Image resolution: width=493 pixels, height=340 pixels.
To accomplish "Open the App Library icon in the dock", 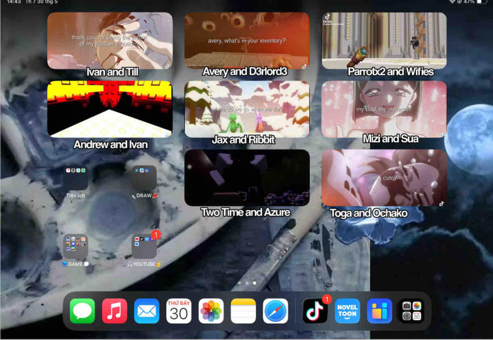I will pos(411,311).
